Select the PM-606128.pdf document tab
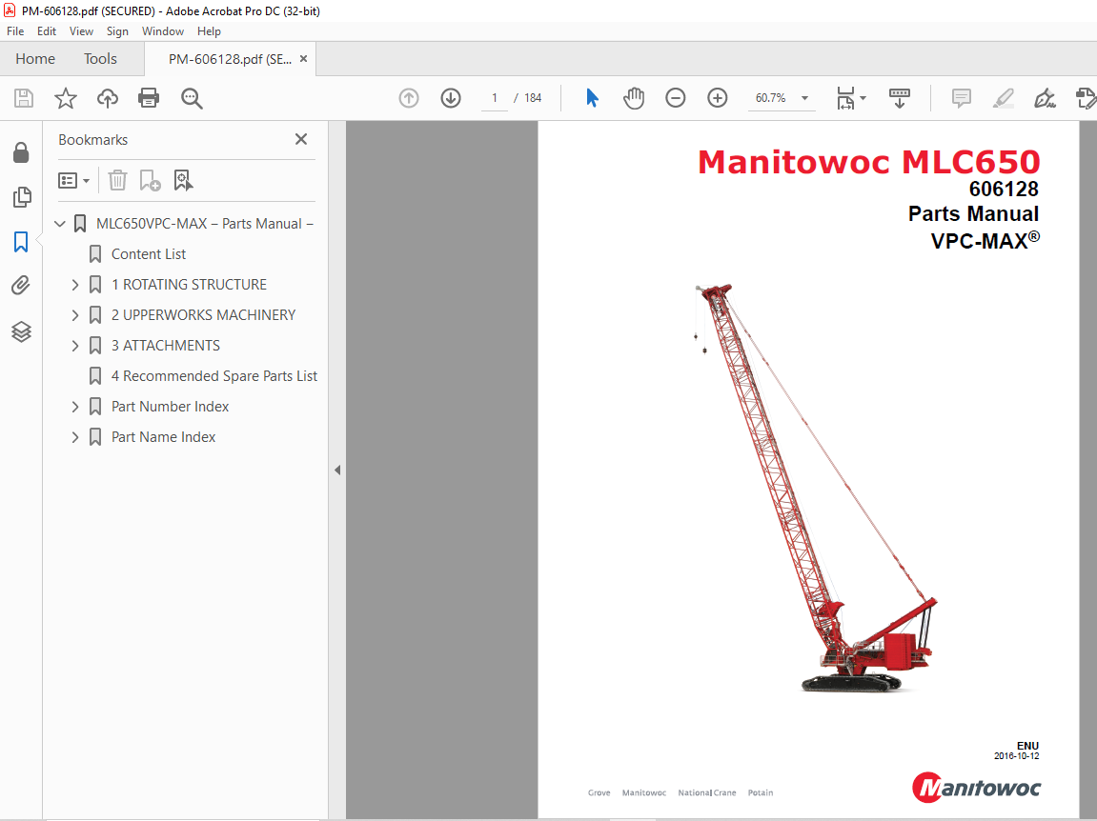This screenshot has width=1097, height=821. (x=230, y=59)
